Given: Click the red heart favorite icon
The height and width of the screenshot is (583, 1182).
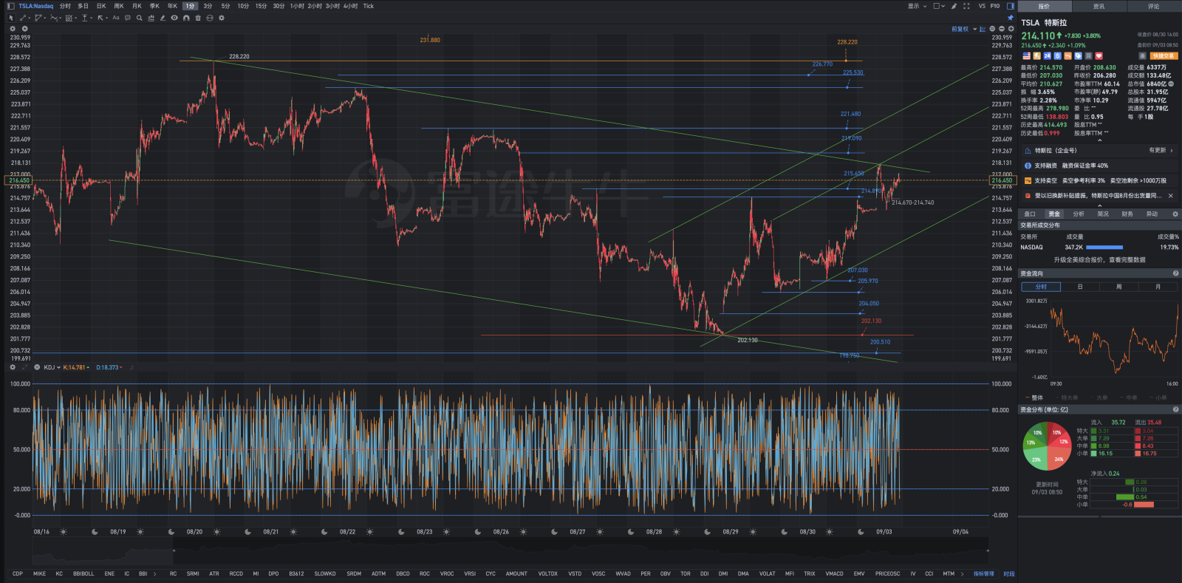Looking at the screenshot, I should coord(1099,56).
